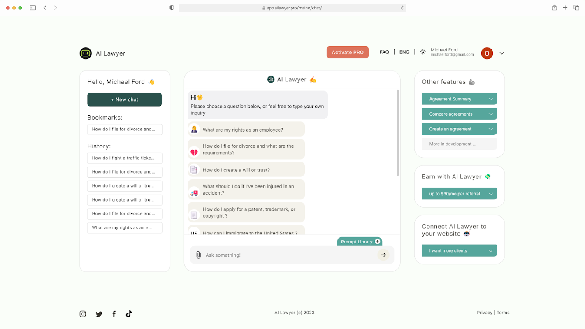The width and height of the screenshot is (585, 329).
Task: Expand the I want more clients dropdown
Action: pyautogui.click(x=459, y=250)
